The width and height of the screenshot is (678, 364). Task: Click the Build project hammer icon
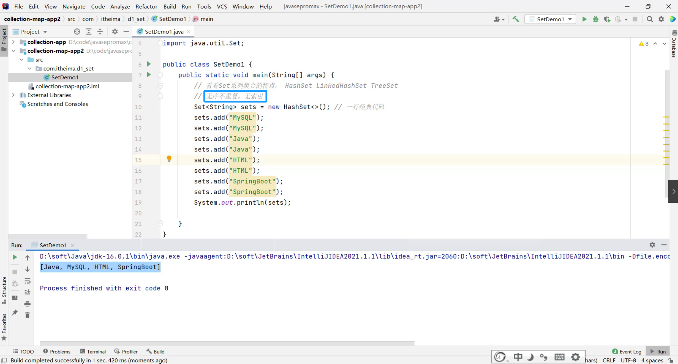(516, 19)
